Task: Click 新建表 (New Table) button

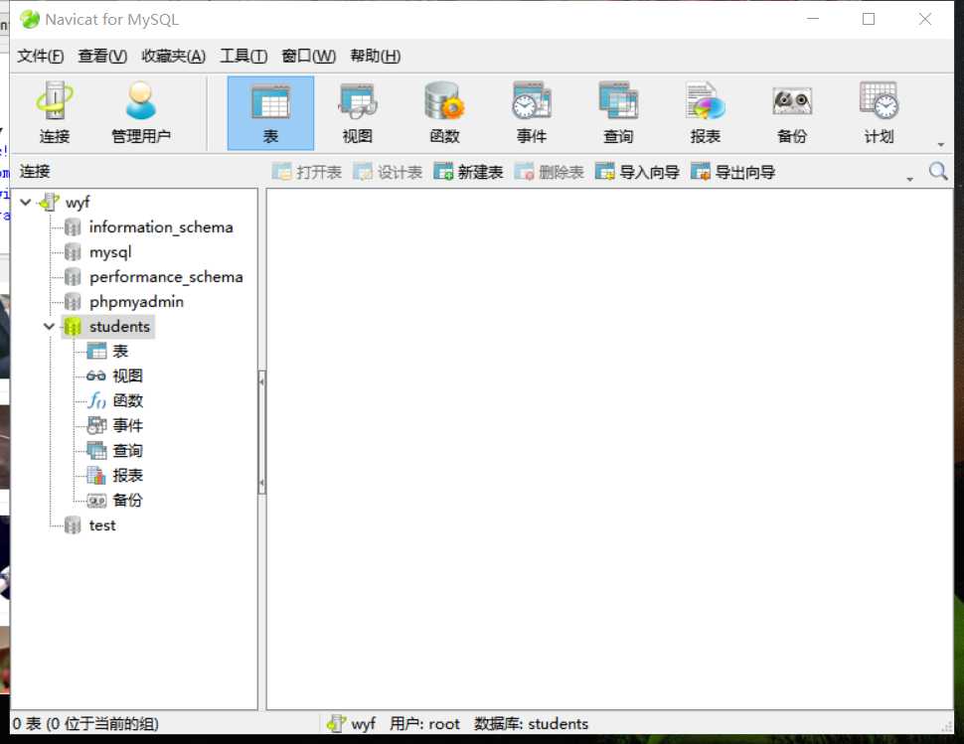Action: pyautogui.click(x=468, y=172)
